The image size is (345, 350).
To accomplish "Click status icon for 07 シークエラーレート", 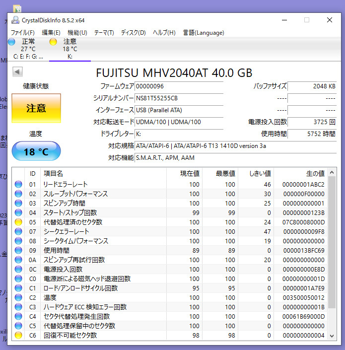I will tap(18, 231).
